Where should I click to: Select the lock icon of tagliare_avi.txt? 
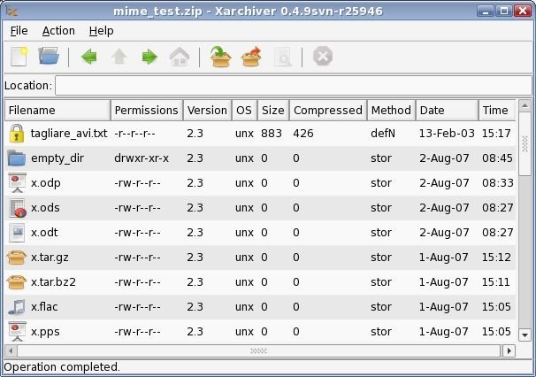click(17, 134)
